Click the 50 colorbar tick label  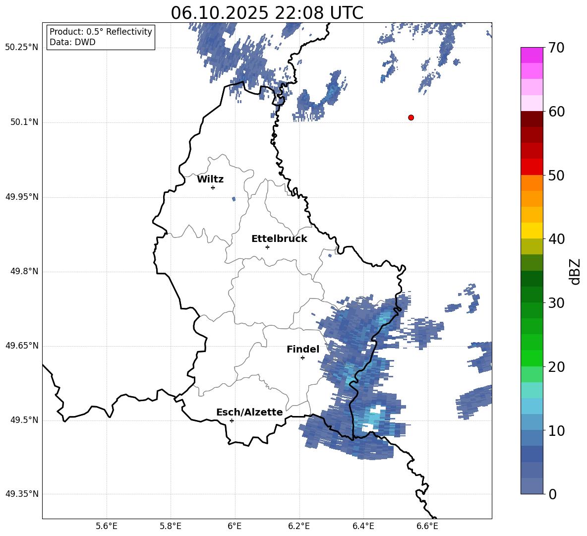tap(556, 175)
